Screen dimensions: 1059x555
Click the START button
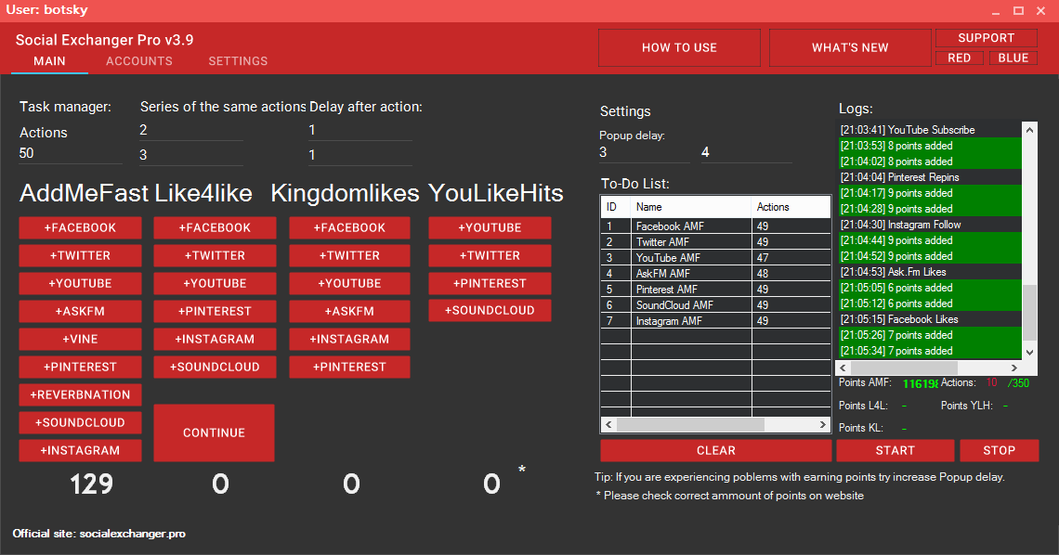pyautogui.click(x=896, y=450)
